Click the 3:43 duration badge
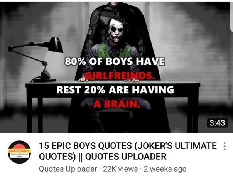233x189 pixels. pyautogui.click(x=217, y=123)
